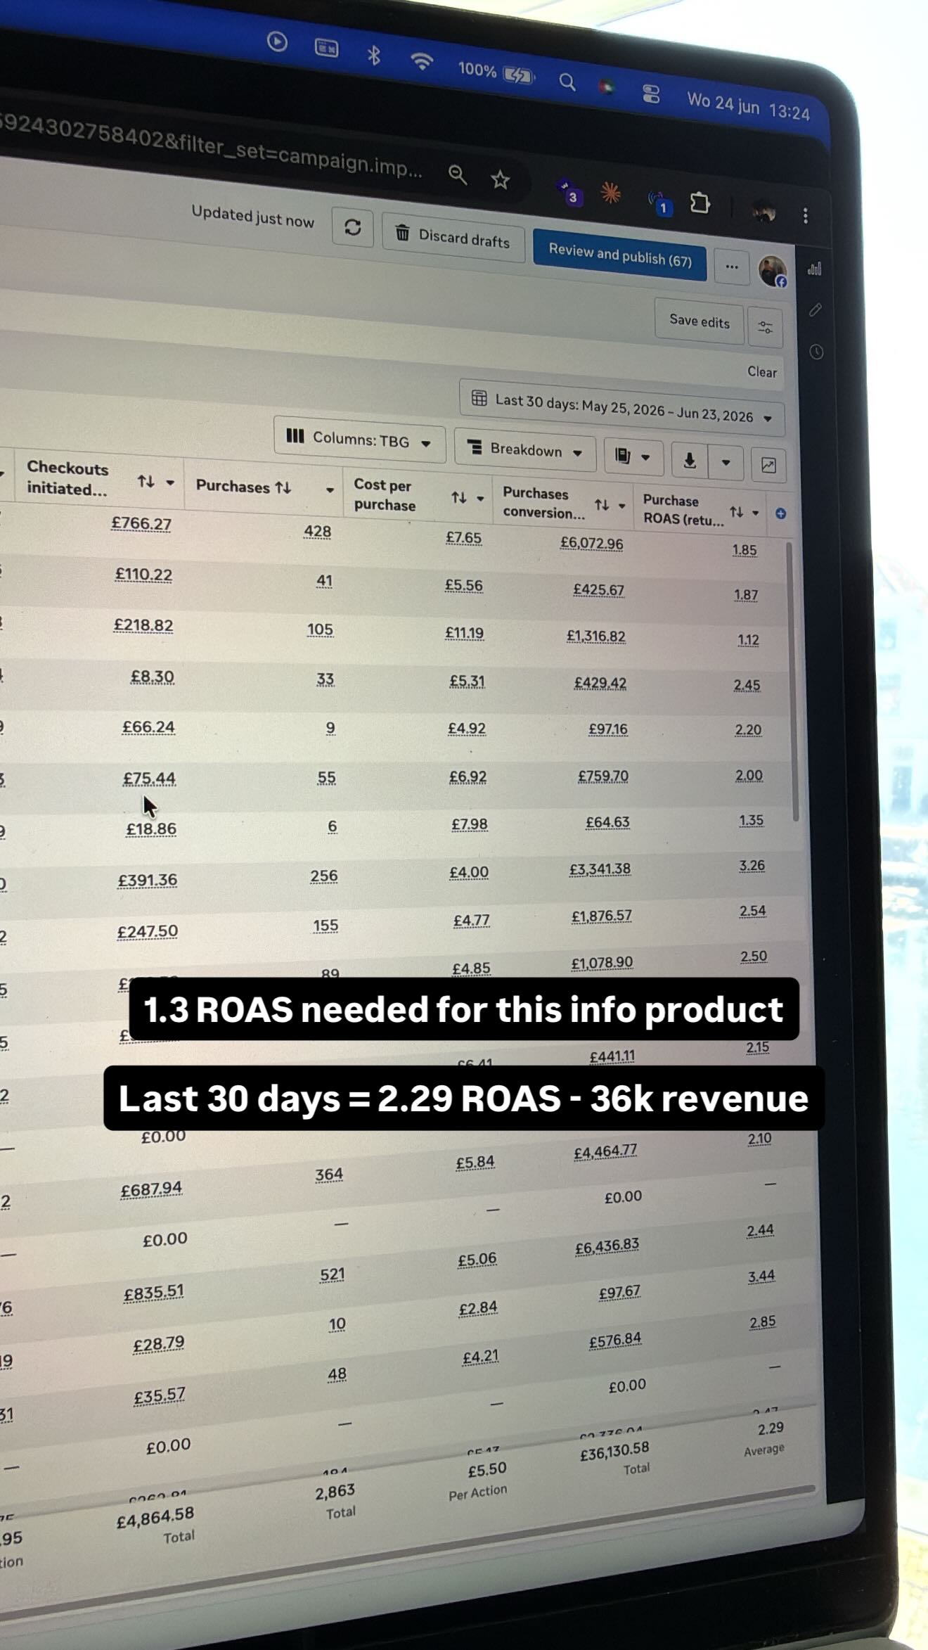Screen dimensions: 928x1650
Task: Click the Save edits button
Action: pos(700,321)
